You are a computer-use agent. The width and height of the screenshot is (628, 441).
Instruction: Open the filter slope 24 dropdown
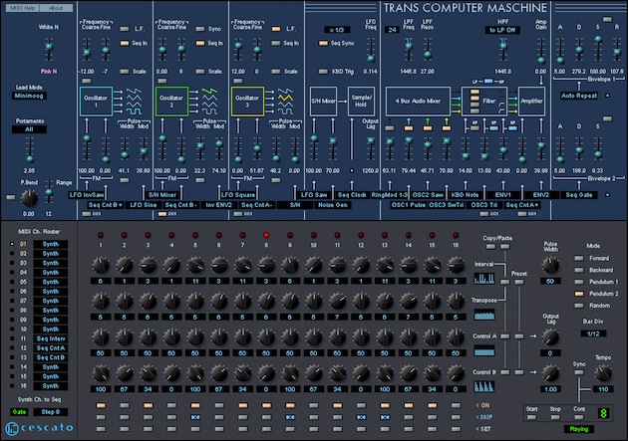(392, 30)
